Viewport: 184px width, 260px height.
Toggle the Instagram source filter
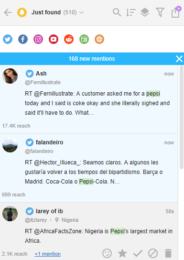(38, 39)
